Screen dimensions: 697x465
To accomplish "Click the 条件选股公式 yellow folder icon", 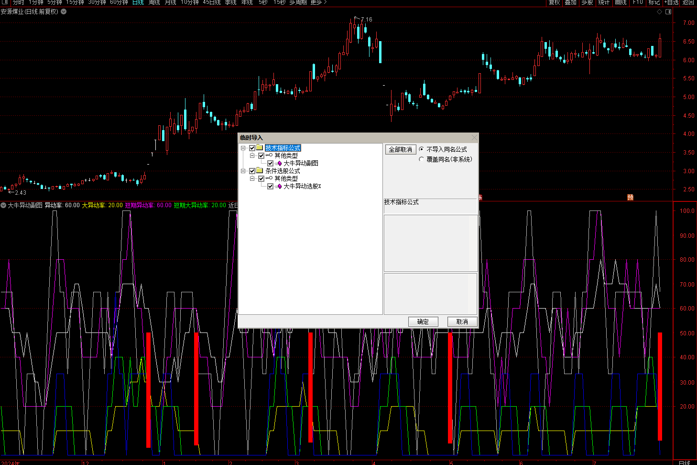I will (260, 171).
